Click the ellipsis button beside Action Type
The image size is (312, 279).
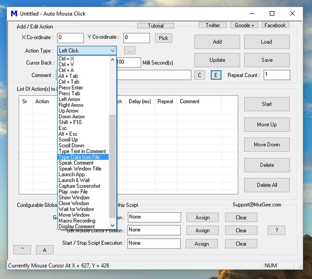click(x=130, y=50)
